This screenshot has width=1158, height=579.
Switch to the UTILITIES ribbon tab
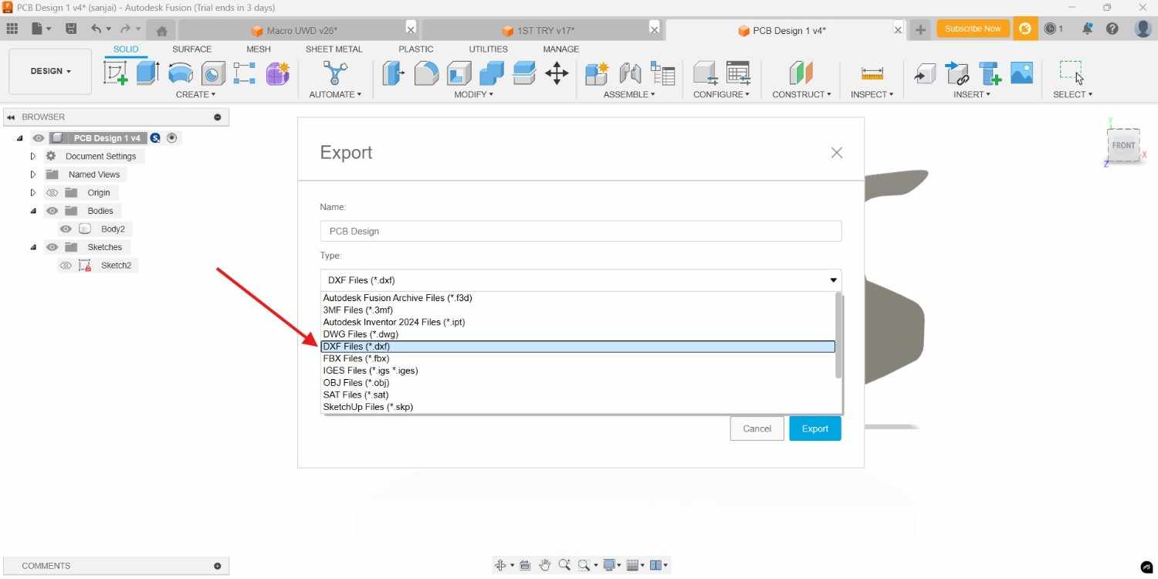(489, 49)
